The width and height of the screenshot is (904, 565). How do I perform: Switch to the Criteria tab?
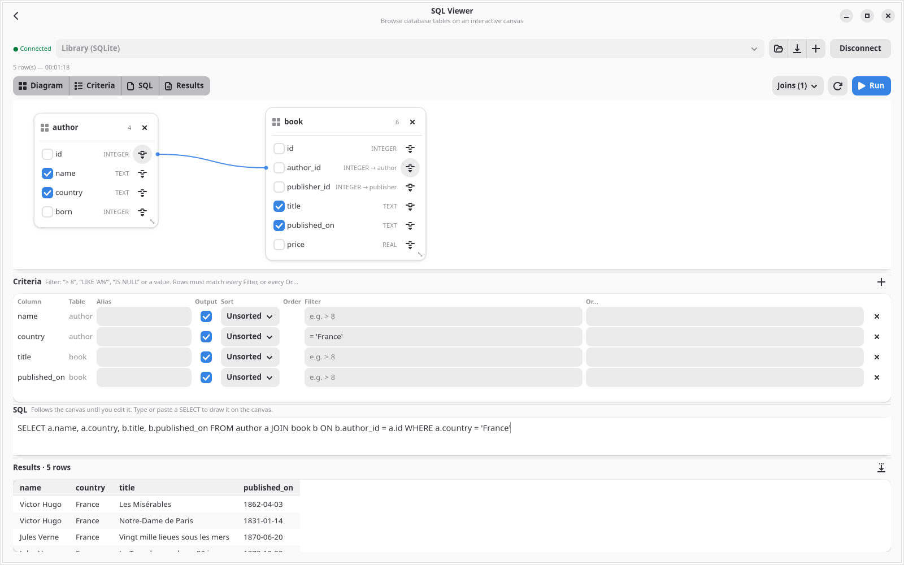point(95,86)
